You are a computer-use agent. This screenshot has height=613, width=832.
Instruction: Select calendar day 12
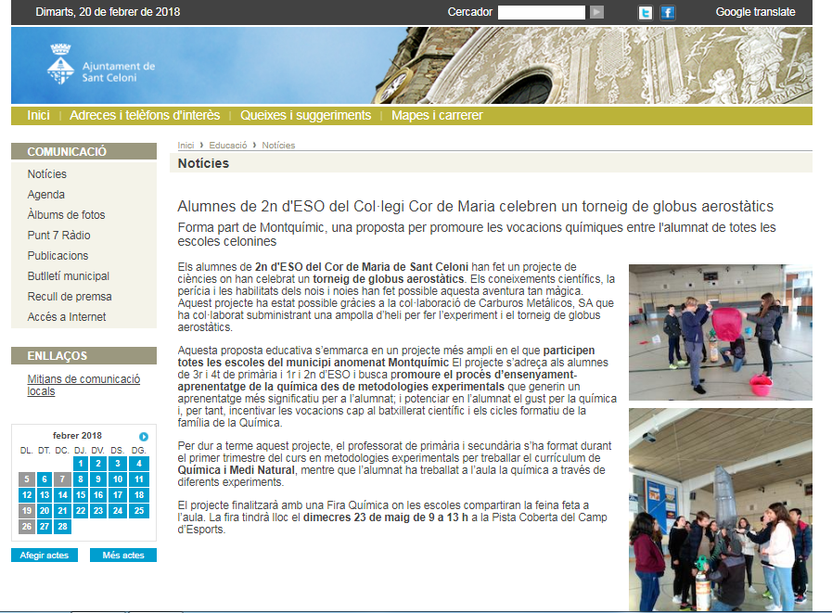click(27, 495)
